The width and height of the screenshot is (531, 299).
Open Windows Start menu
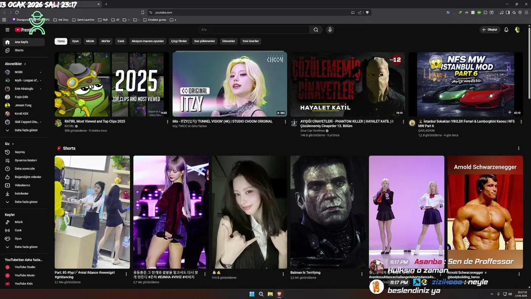(x=252, y=294)
